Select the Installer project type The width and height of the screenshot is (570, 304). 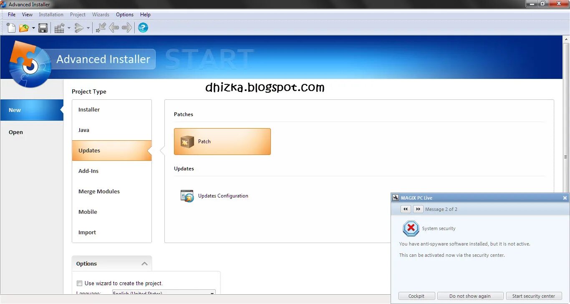tap(112, 109)
